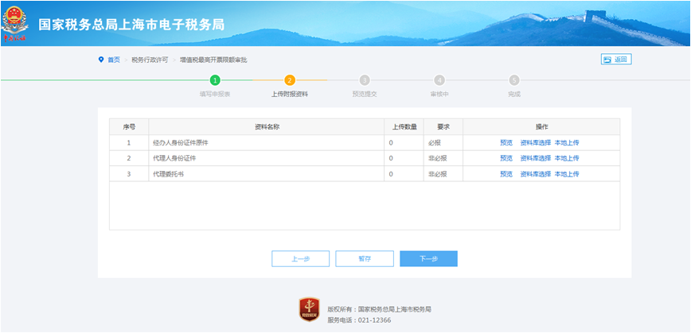
Task: Open the 首页 breadcrumb link
Action: click(x=114, y=60)
